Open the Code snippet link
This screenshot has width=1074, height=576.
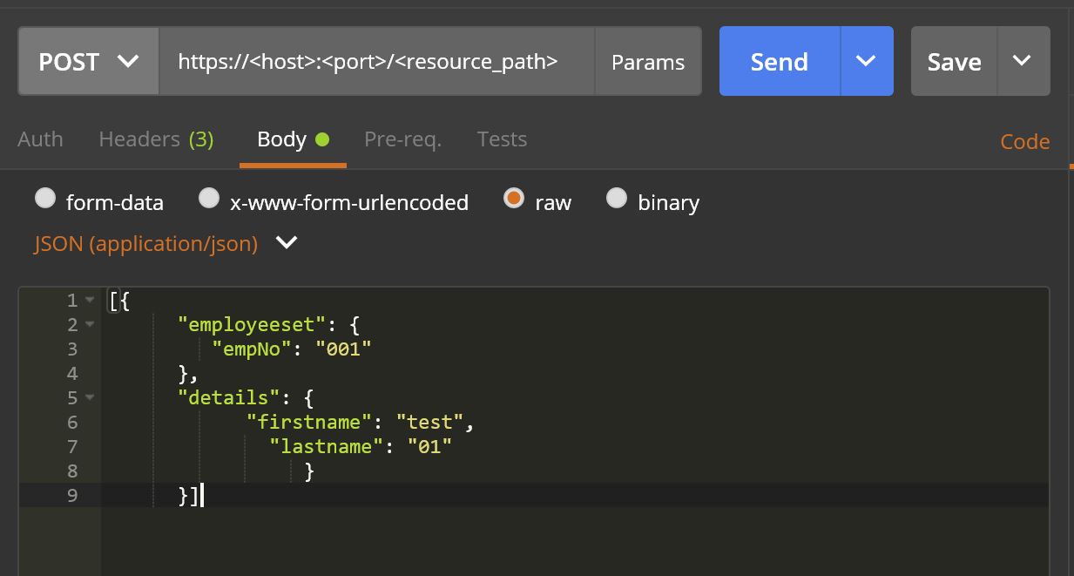click(1024, 142)
